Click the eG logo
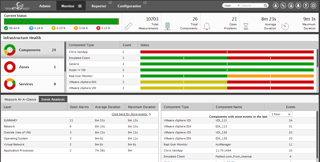The height and width of the screenshot is (162, 320). [x=17, y=6]
